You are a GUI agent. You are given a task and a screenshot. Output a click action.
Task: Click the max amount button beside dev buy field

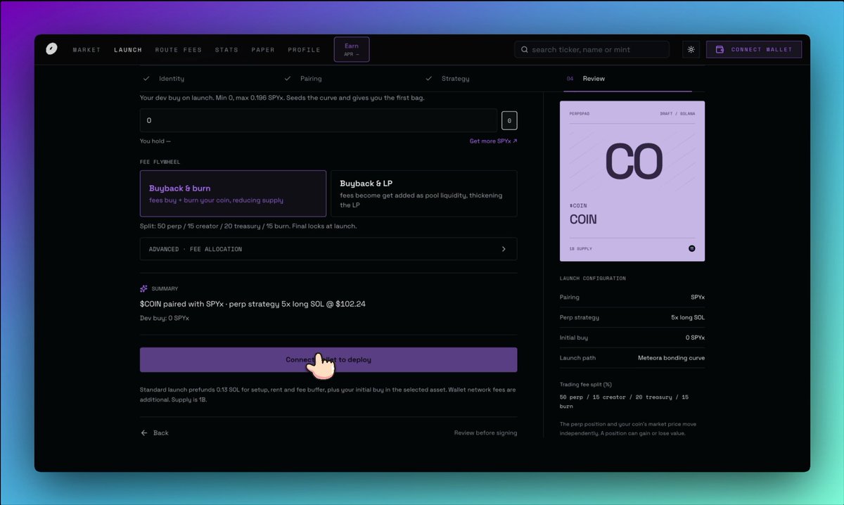point(509,120)
